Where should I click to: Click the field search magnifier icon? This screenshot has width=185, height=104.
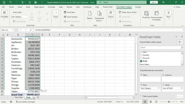[x=182, y=47]
